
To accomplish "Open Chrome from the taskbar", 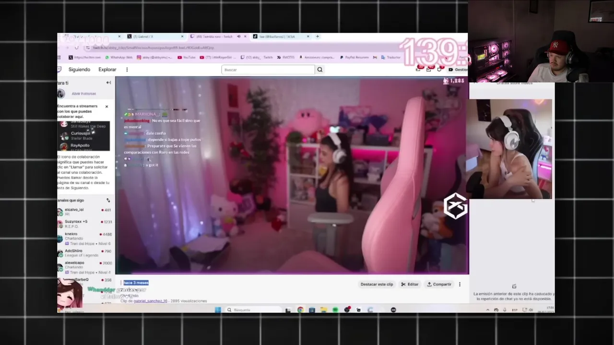I will (x=300, y=310).
